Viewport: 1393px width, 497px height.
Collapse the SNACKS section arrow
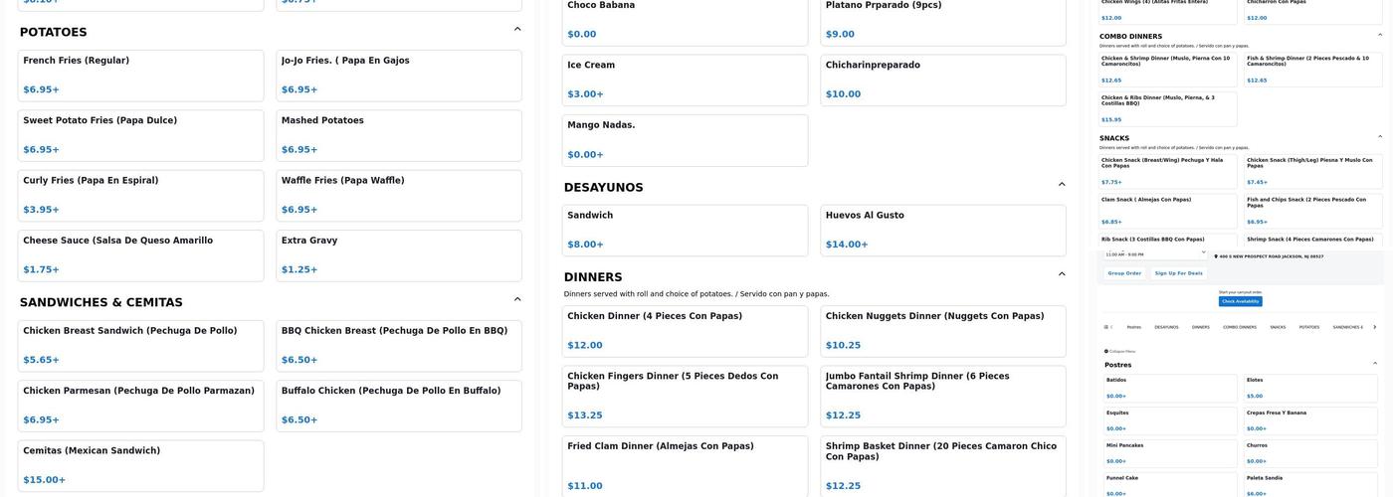click(x=1379, y=137)
